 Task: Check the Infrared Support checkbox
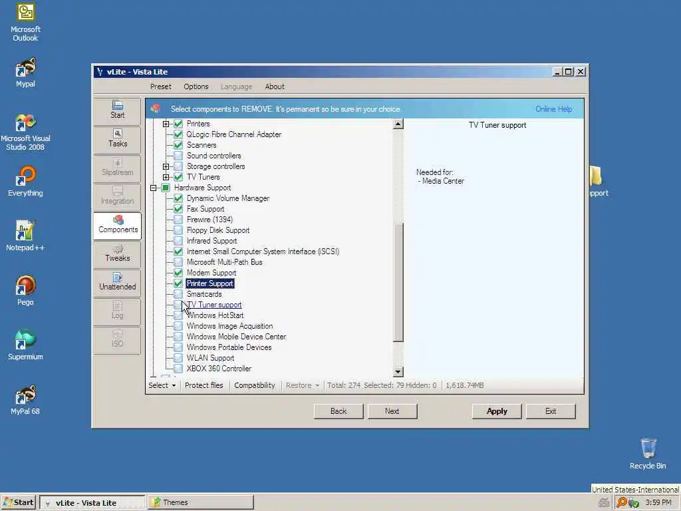click(178, 241)
